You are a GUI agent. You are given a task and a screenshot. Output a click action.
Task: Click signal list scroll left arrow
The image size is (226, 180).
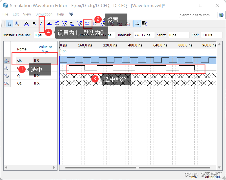(x=6, y=167)
